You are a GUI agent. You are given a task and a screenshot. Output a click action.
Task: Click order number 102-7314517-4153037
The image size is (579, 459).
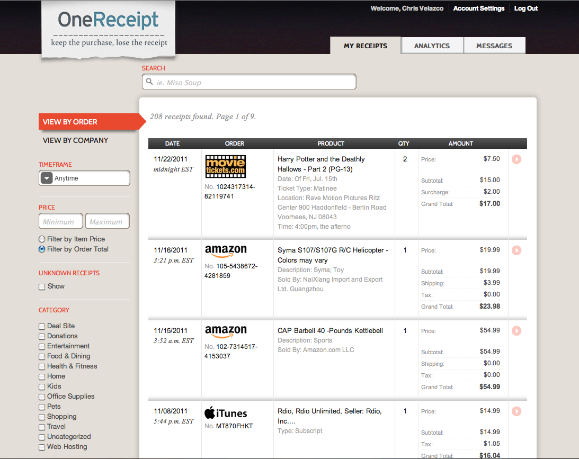pyautogui.click(x=231, y=351)
